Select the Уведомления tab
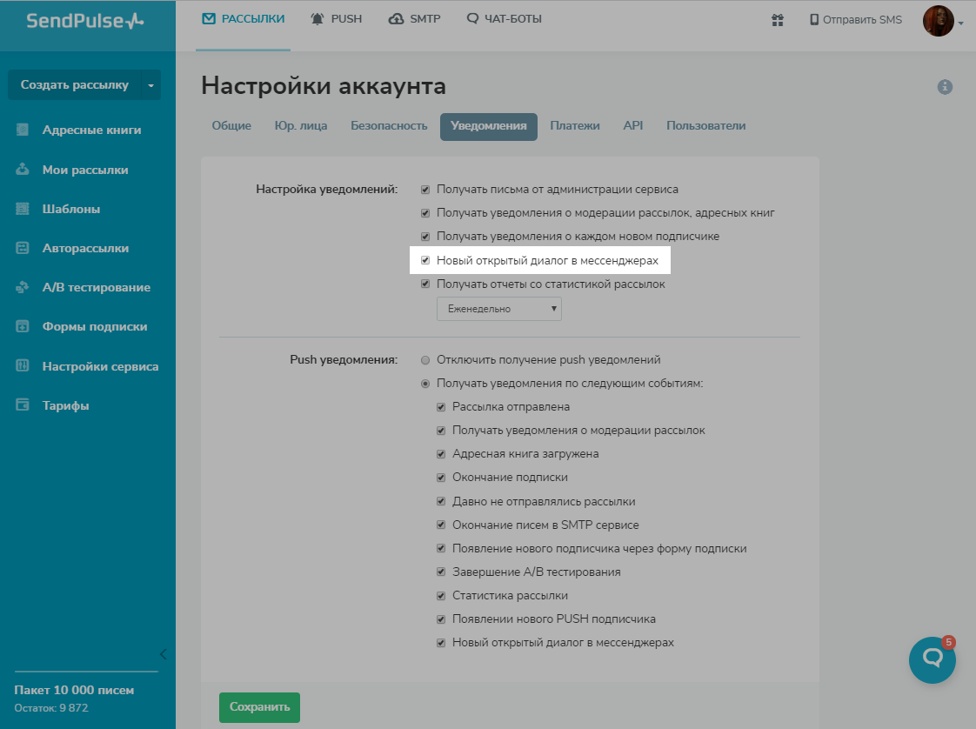The image size is (976, 729). [489, 126]
